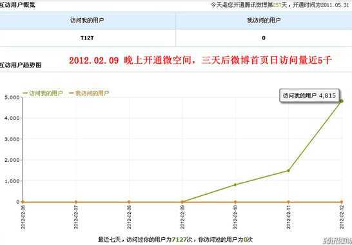
Task: Click the 2012-02-12 x-axis date label
Action: pos(342,217)
